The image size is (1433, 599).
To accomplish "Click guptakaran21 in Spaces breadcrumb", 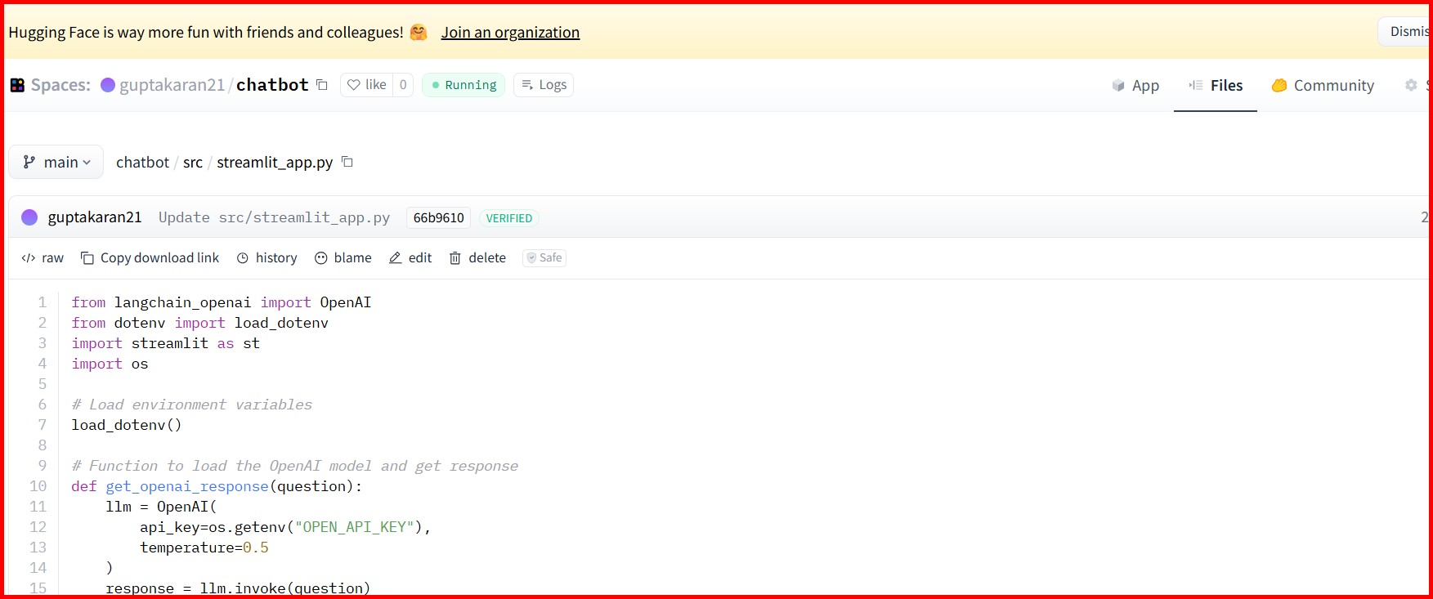I will click(x=172, y=85).
